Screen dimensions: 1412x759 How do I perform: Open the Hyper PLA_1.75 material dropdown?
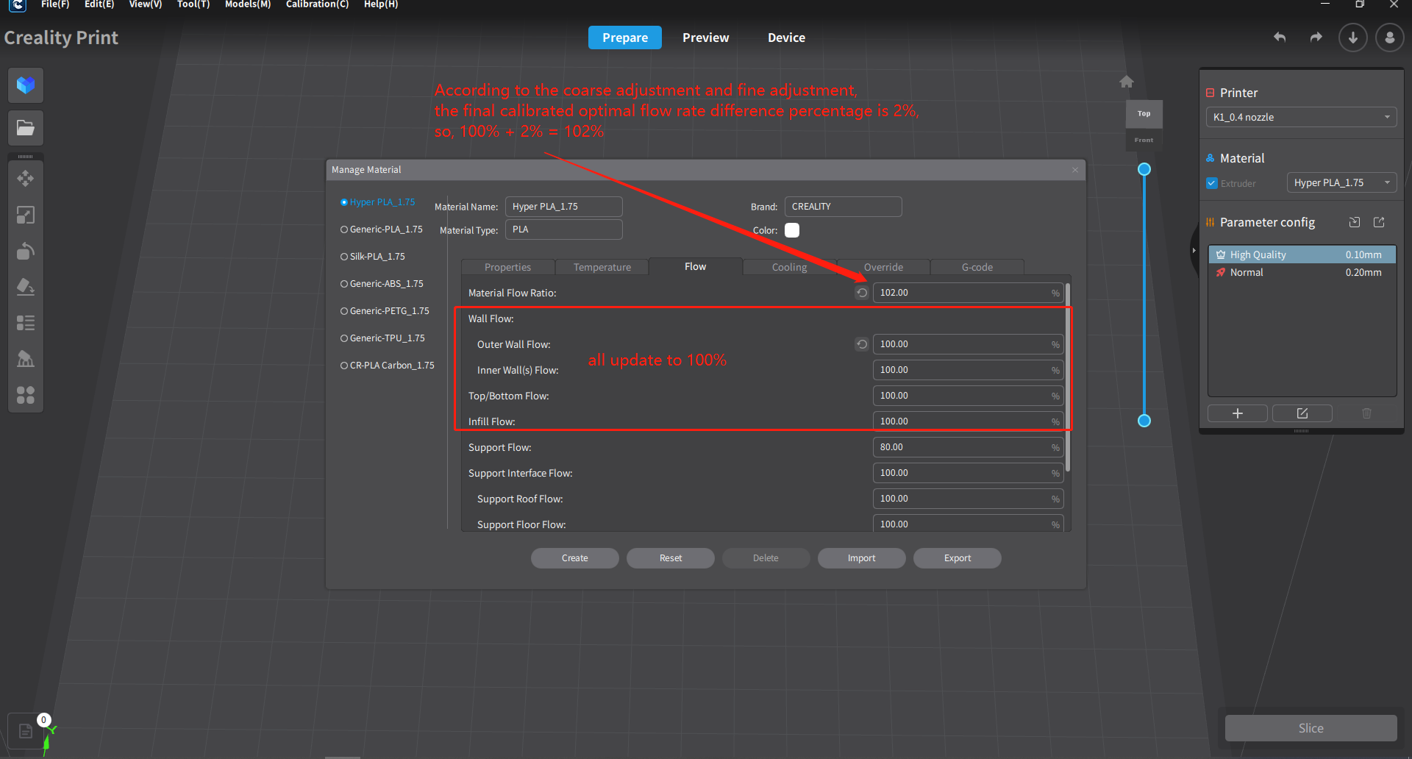pyautogui.click(x=1341, y=182)
